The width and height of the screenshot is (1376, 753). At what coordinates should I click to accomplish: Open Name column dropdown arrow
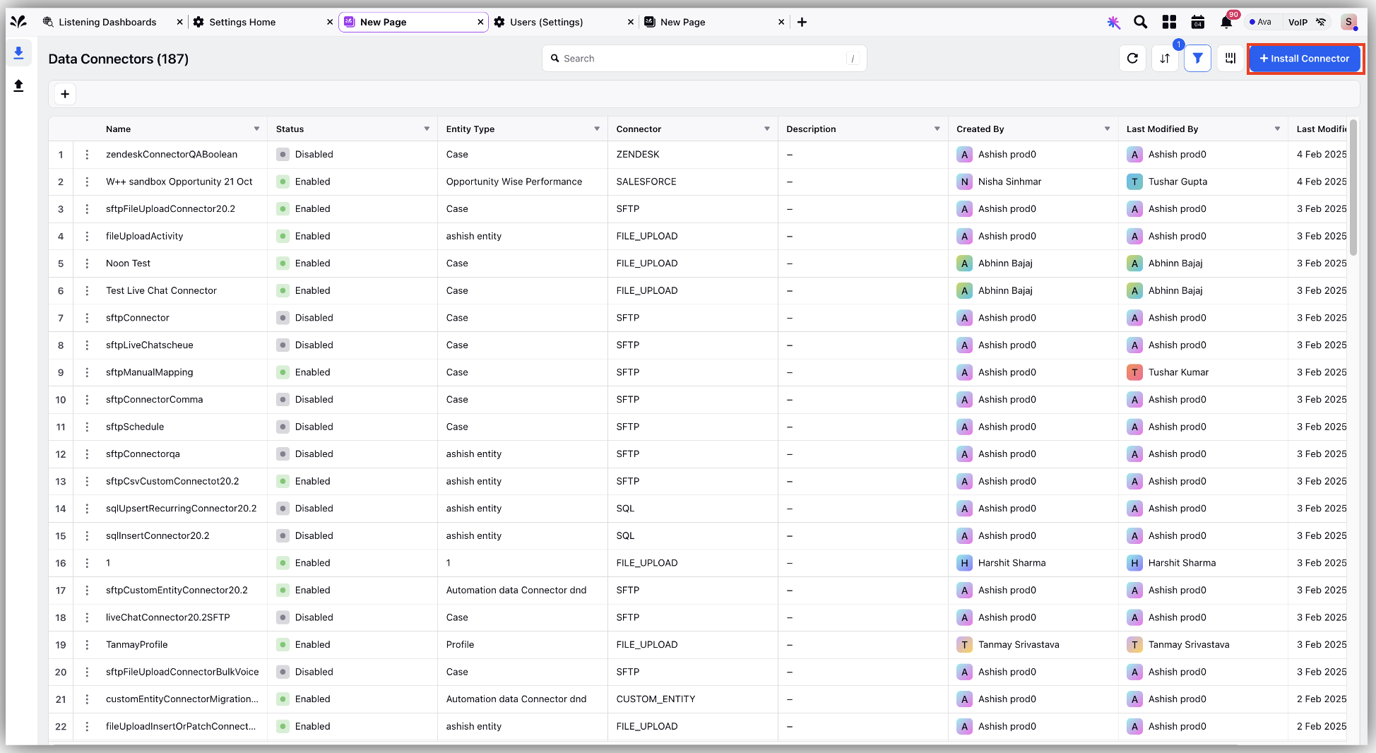(x=256, y=129)
